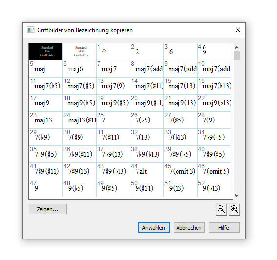Select cell 46 "7(omit 5)"
The image size is (277, 260).
(x=214, y=171)
